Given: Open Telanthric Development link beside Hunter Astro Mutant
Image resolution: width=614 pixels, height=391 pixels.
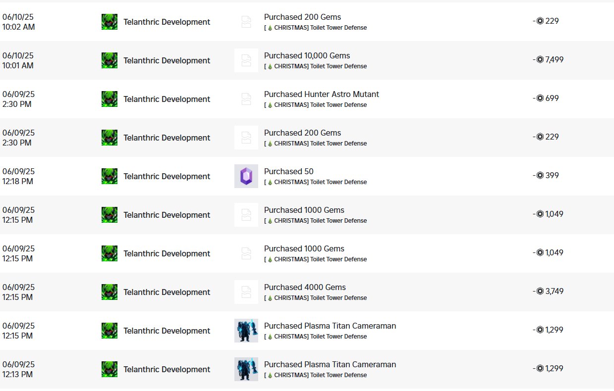Looking at the screenshot, I should coord(167,99).
